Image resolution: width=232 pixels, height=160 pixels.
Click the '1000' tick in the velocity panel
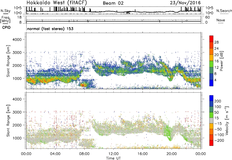(17, 138)
